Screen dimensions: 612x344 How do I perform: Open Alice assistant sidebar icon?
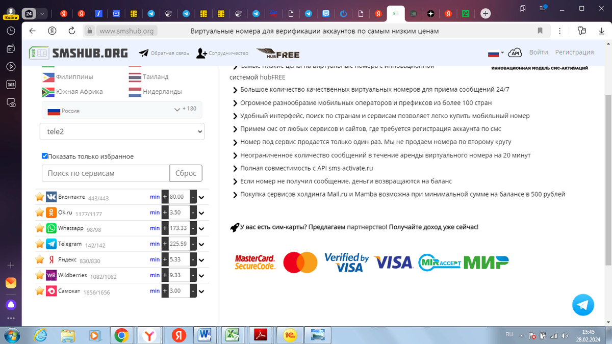click(11, 305)
